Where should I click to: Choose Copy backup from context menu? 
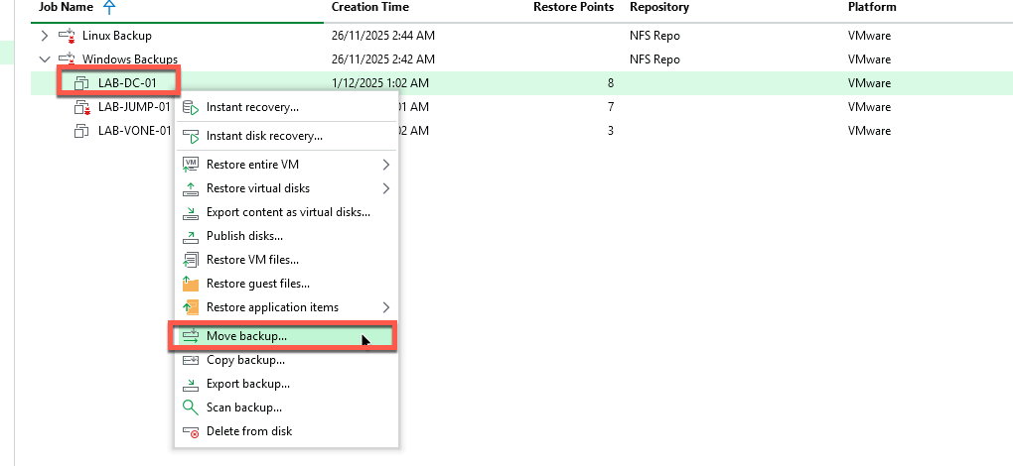click(246, 360)
